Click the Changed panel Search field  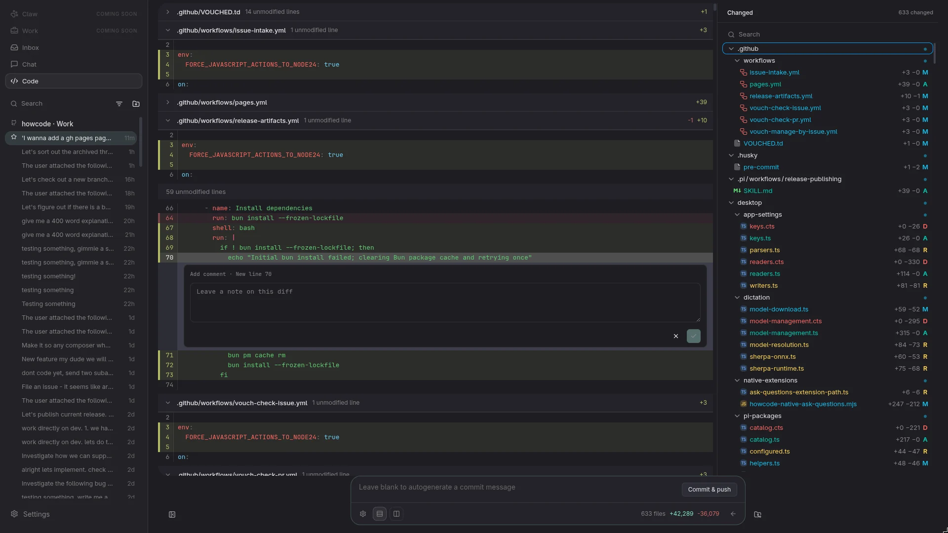(828, 35)
